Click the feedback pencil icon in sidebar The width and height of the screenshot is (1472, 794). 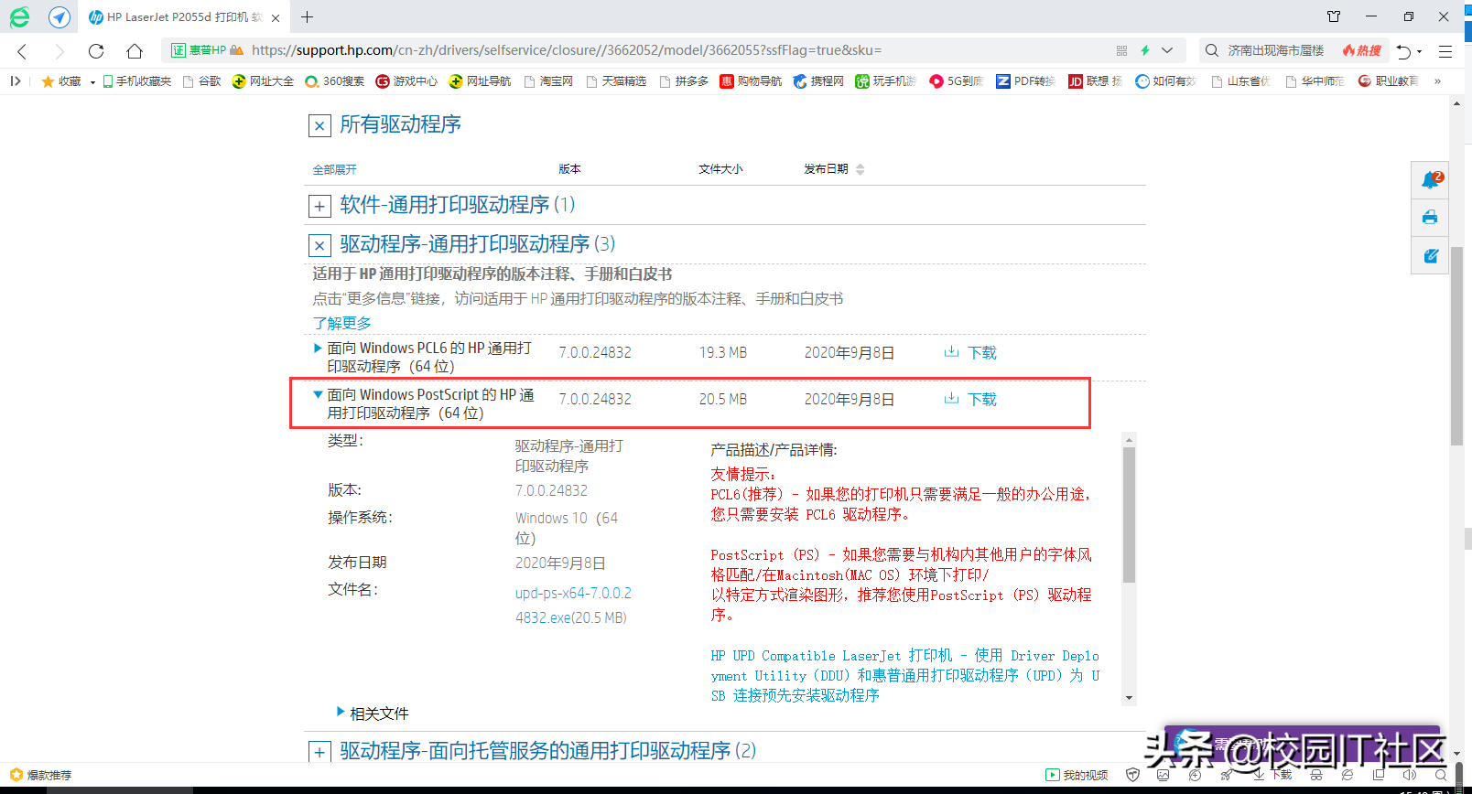[x=1430, y=256]
